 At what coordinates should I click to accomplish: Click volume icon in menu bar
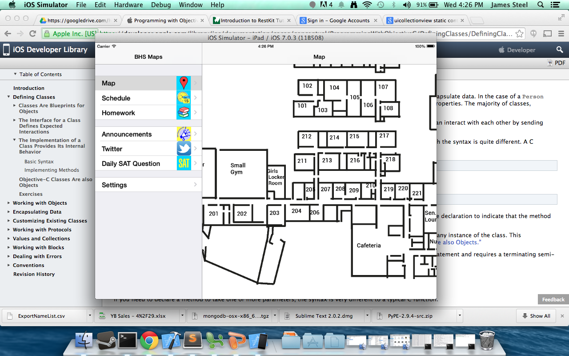pos(406,5)
